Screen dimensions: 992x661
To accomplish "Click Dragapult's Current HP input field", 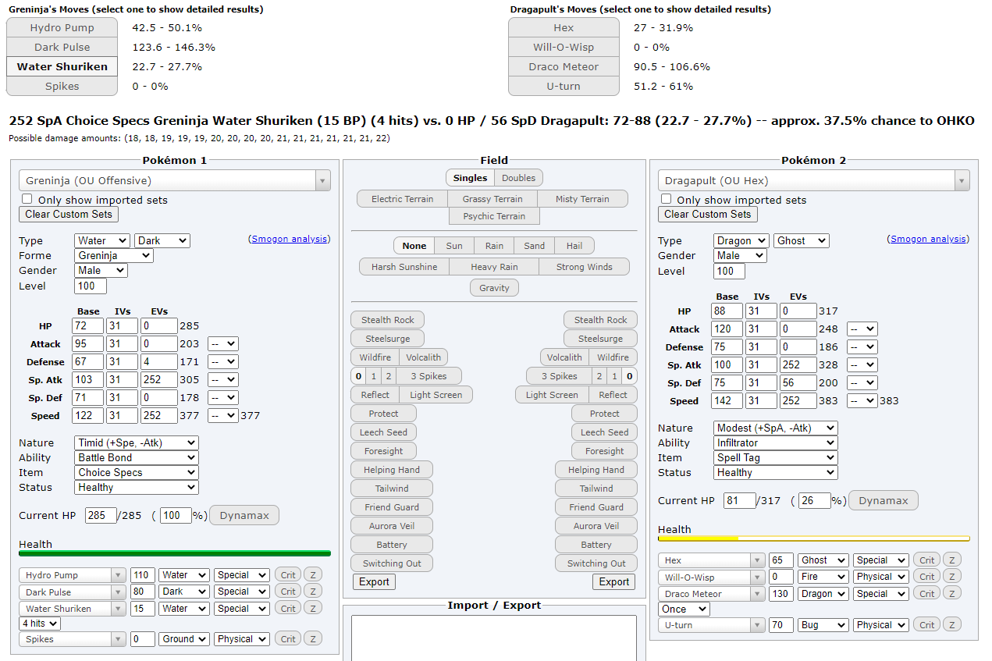I will tap(739, 501).
